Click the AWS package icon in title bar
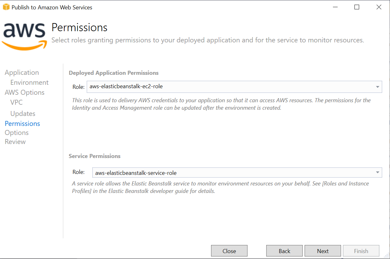This screenshot has height=259, width=390. [6, 7]
